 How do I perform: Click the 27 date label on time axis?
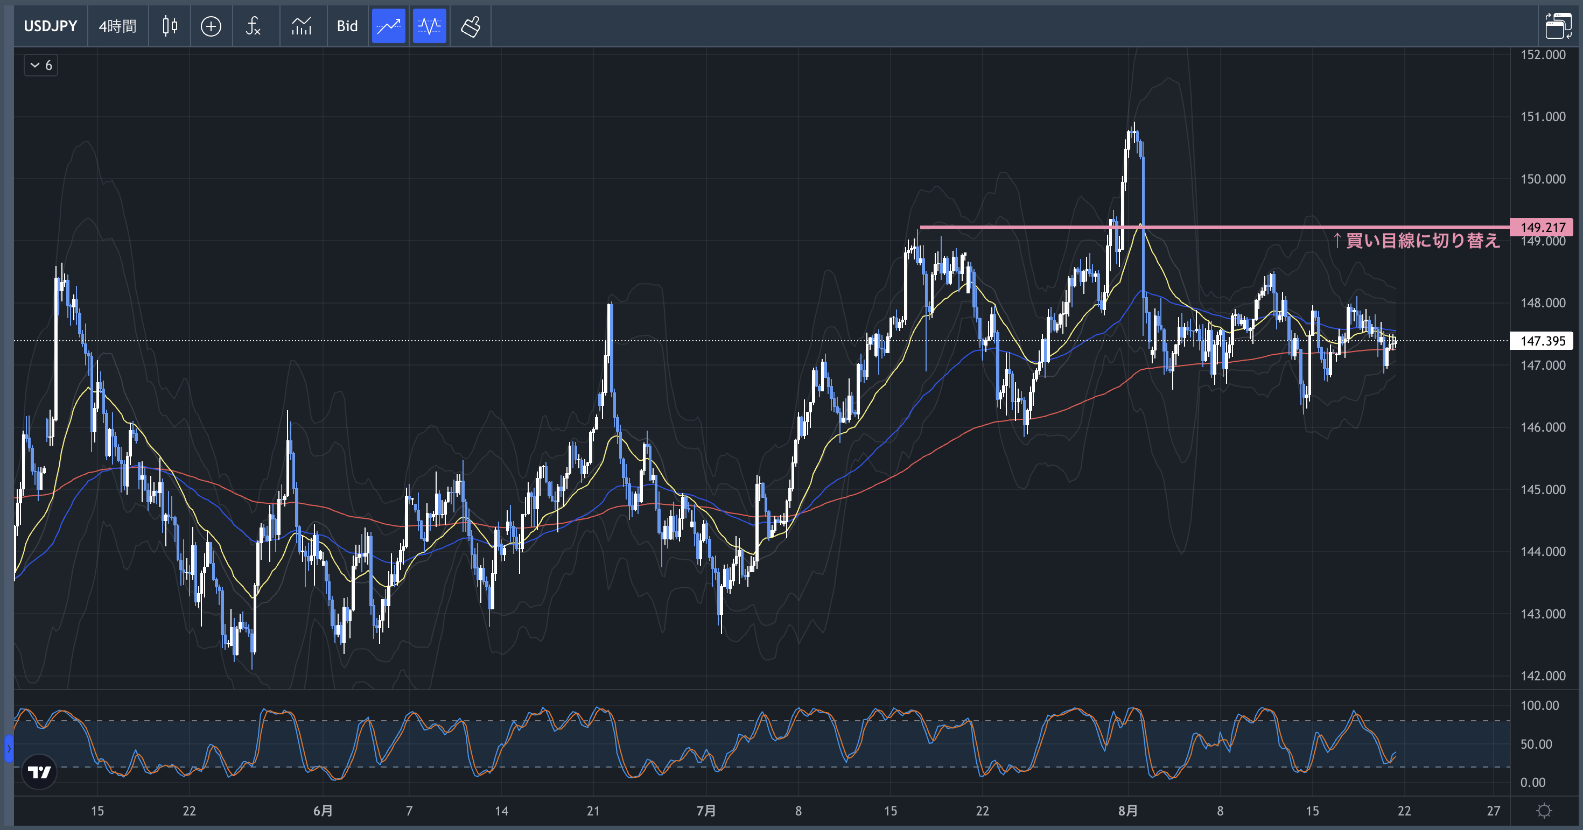click(1493, 811)
